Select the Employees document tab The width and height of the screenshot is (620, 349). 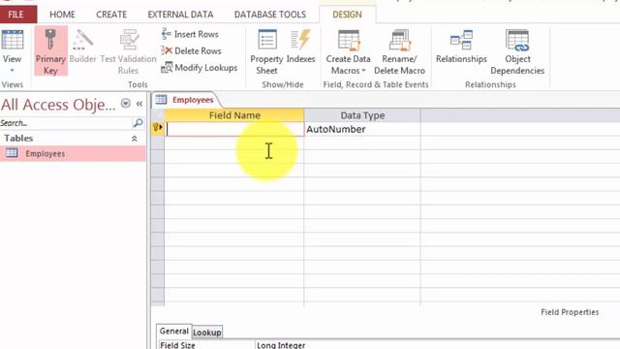[187, 100]
